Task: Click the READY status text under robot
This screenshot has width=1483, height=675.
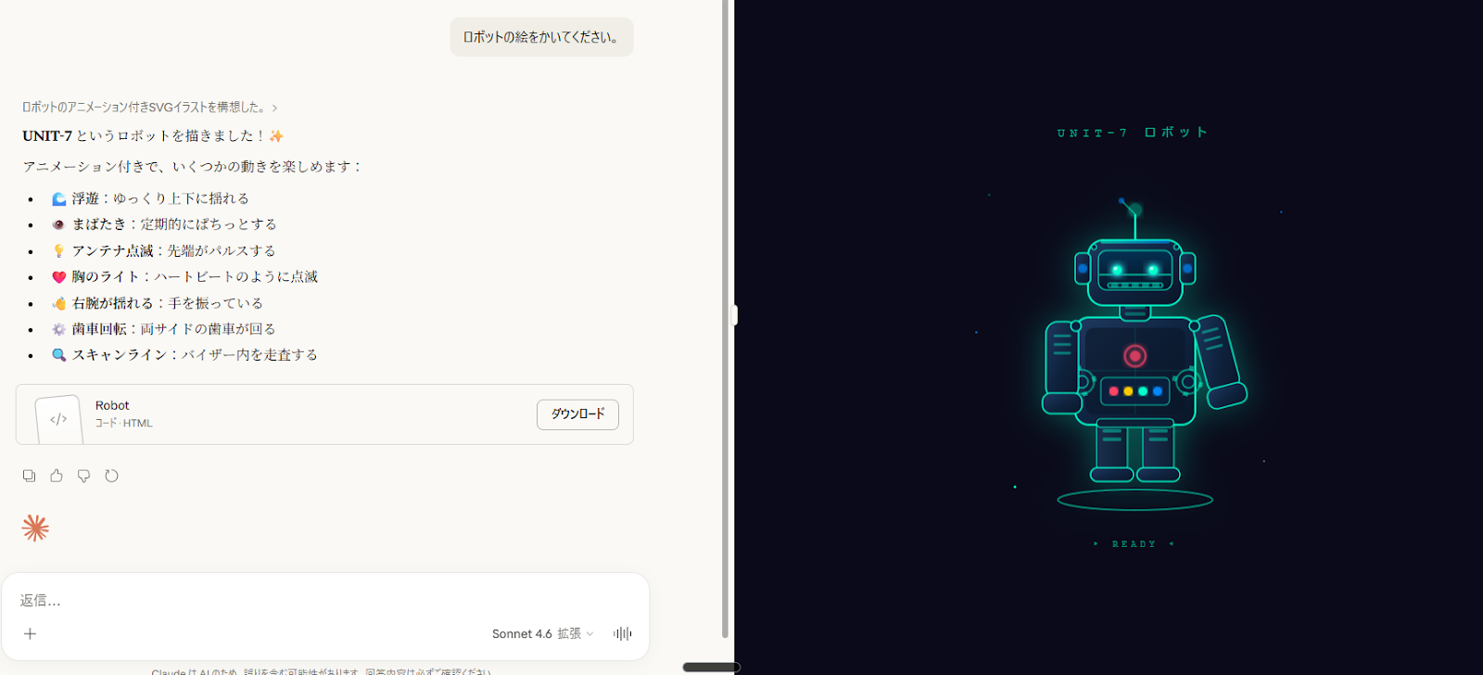Action: pyautogui.click(x=1134, y=544)
